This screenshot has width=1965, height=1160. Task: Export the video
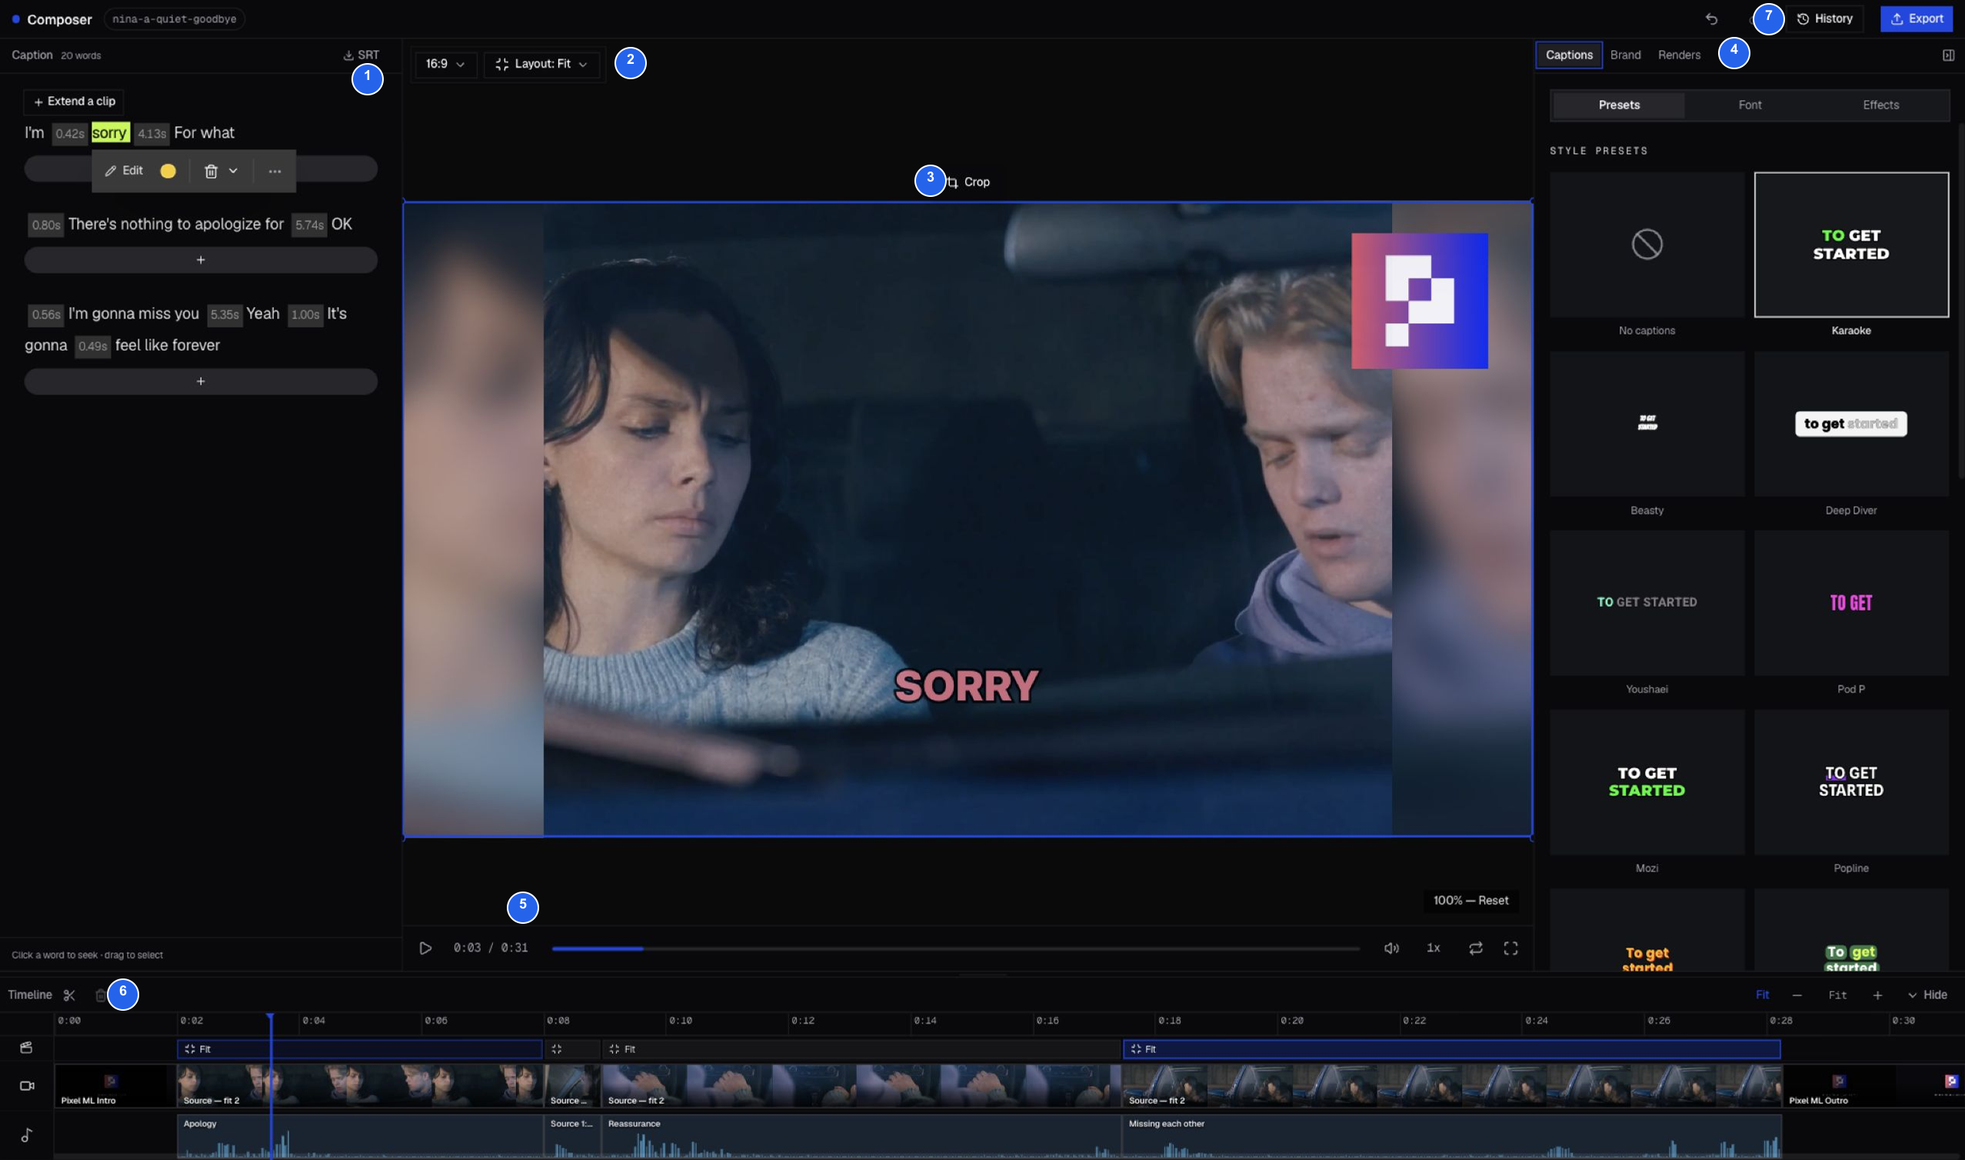1916,18
